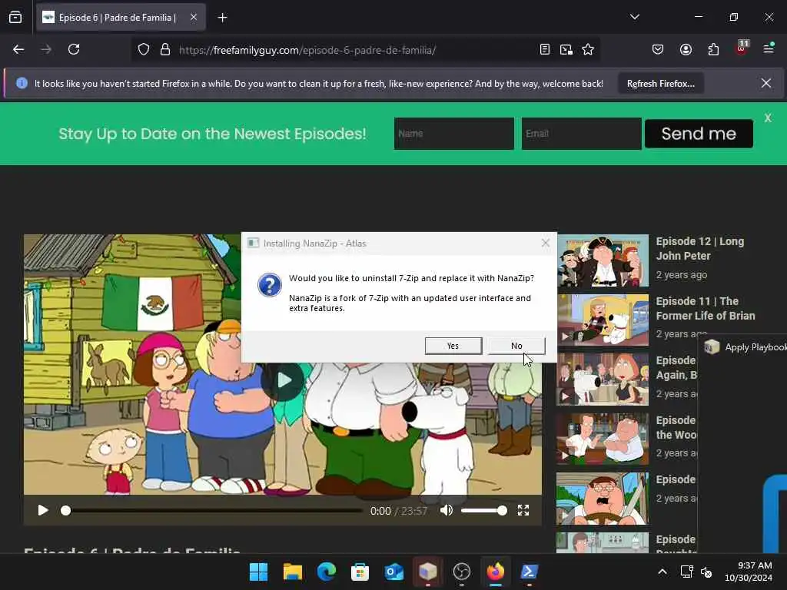The height and width of the screenshot is (590, 787).
Task: Open Episode 12 Long John Peter thumbnail
Action: (603, 260)
